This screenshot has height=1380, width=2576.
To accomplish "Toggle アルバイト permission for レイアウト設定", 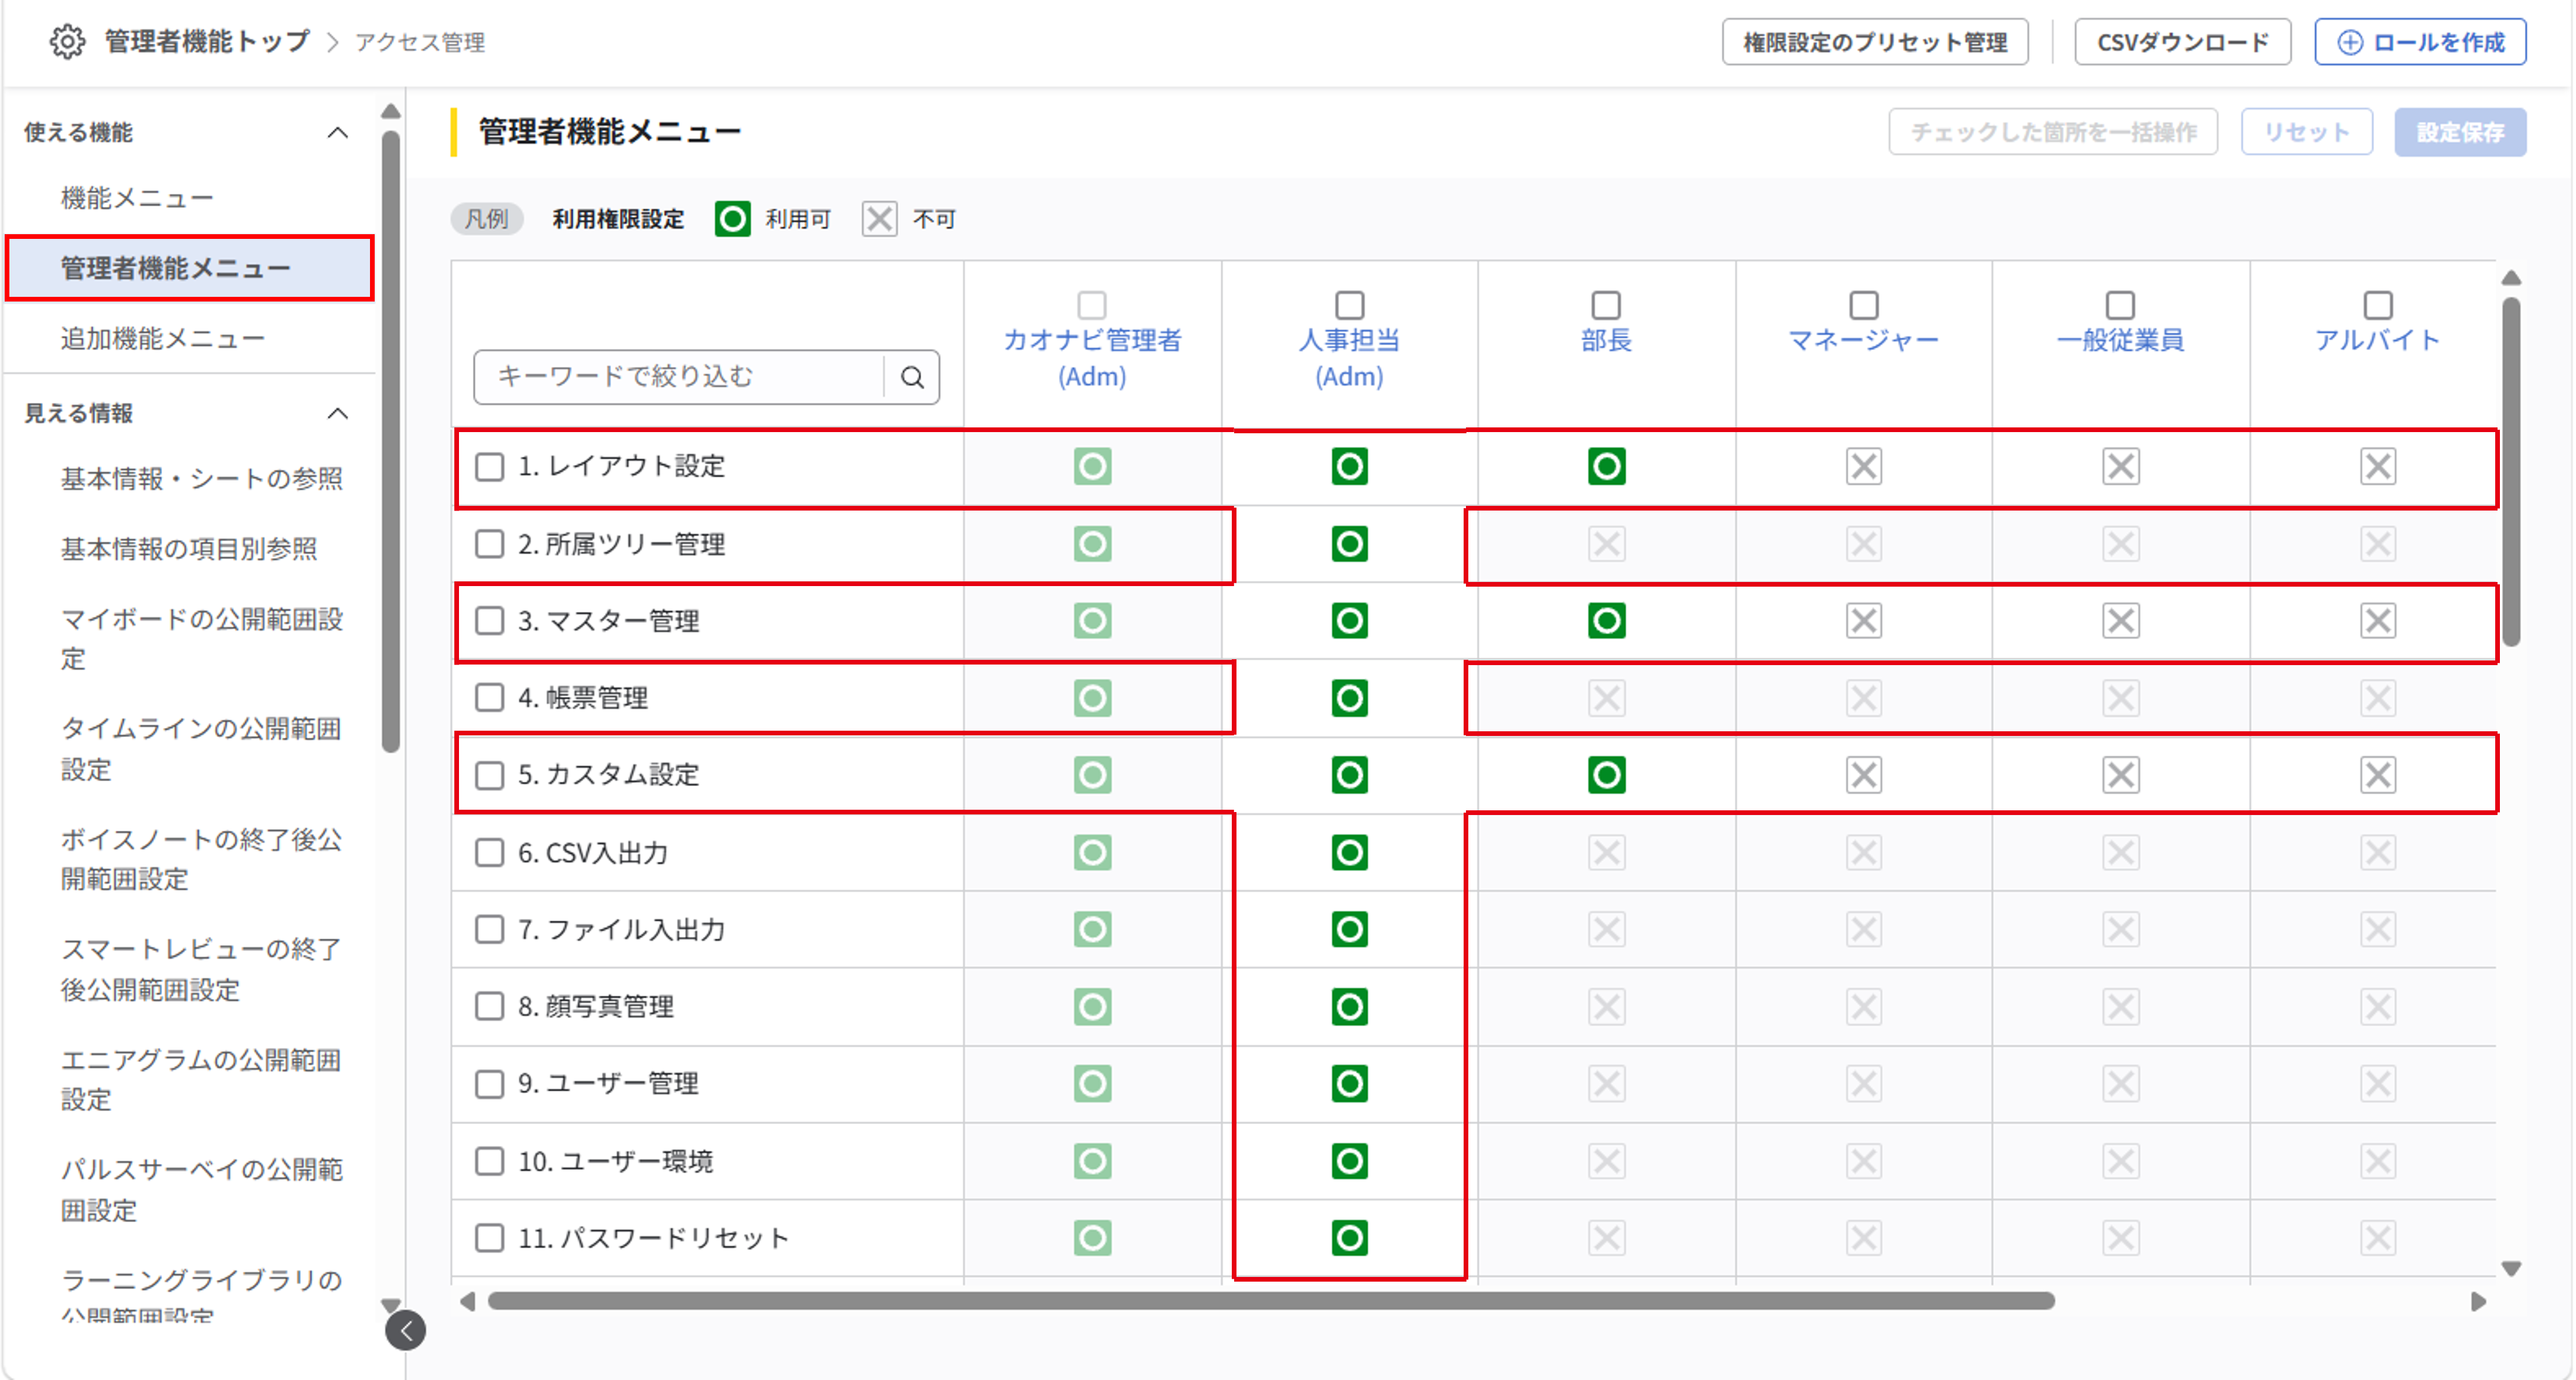I will (x=2377, y=466).
